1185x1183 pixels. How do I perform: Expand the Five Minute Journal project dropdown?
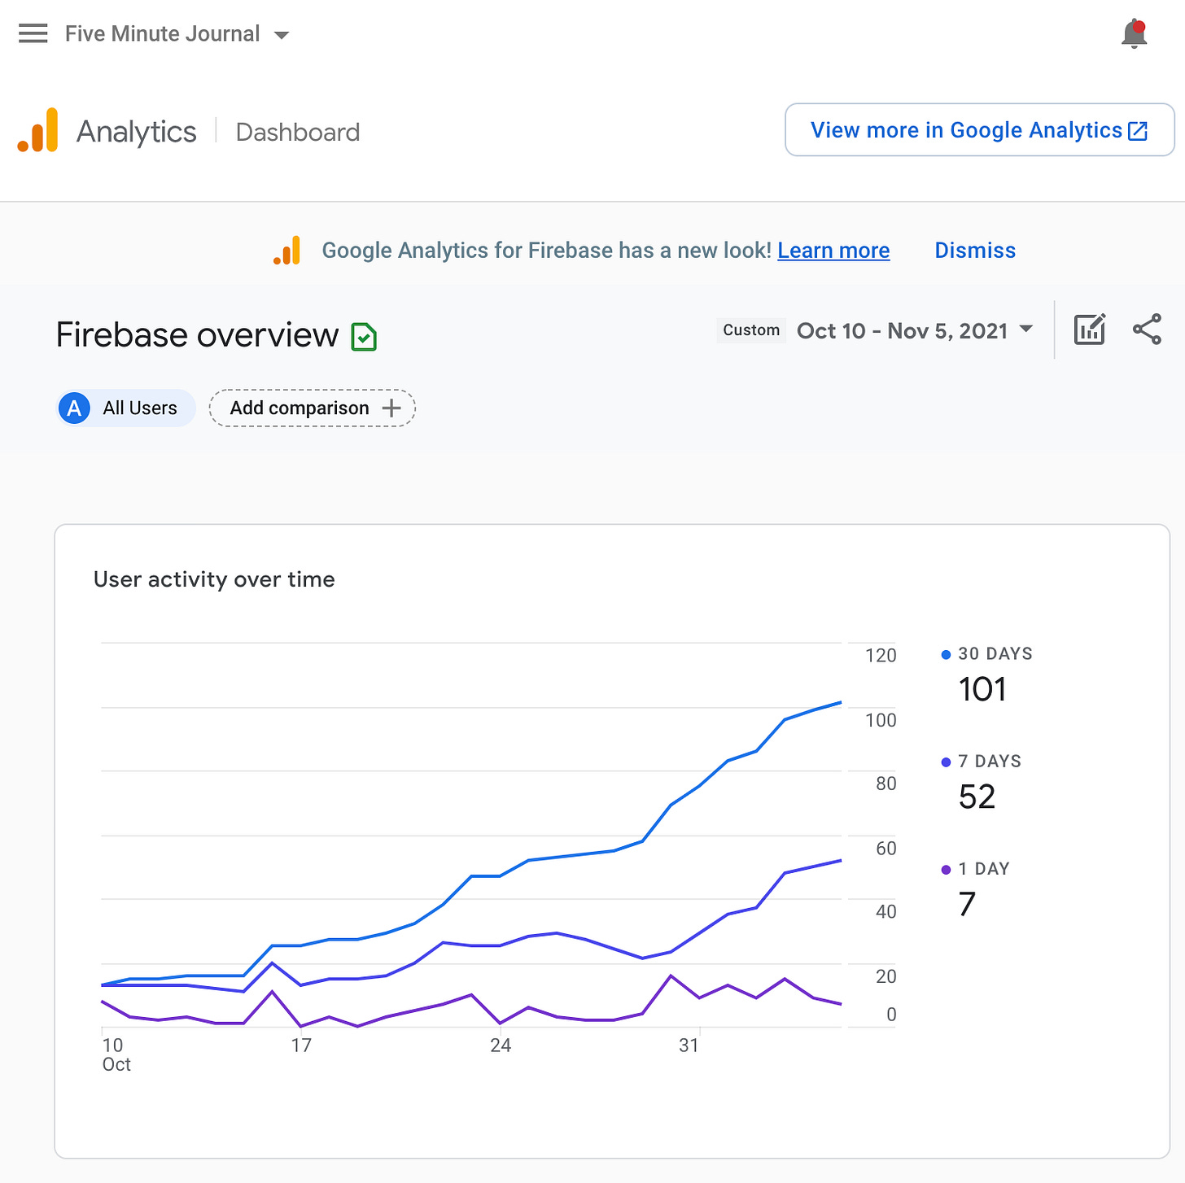[x=177, y=34]
